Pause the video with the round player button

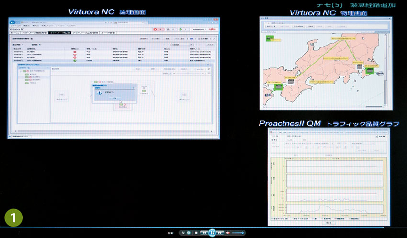212,233
